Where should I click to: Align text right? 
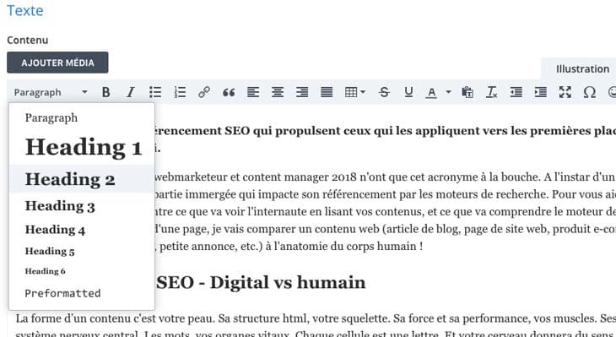302,92
